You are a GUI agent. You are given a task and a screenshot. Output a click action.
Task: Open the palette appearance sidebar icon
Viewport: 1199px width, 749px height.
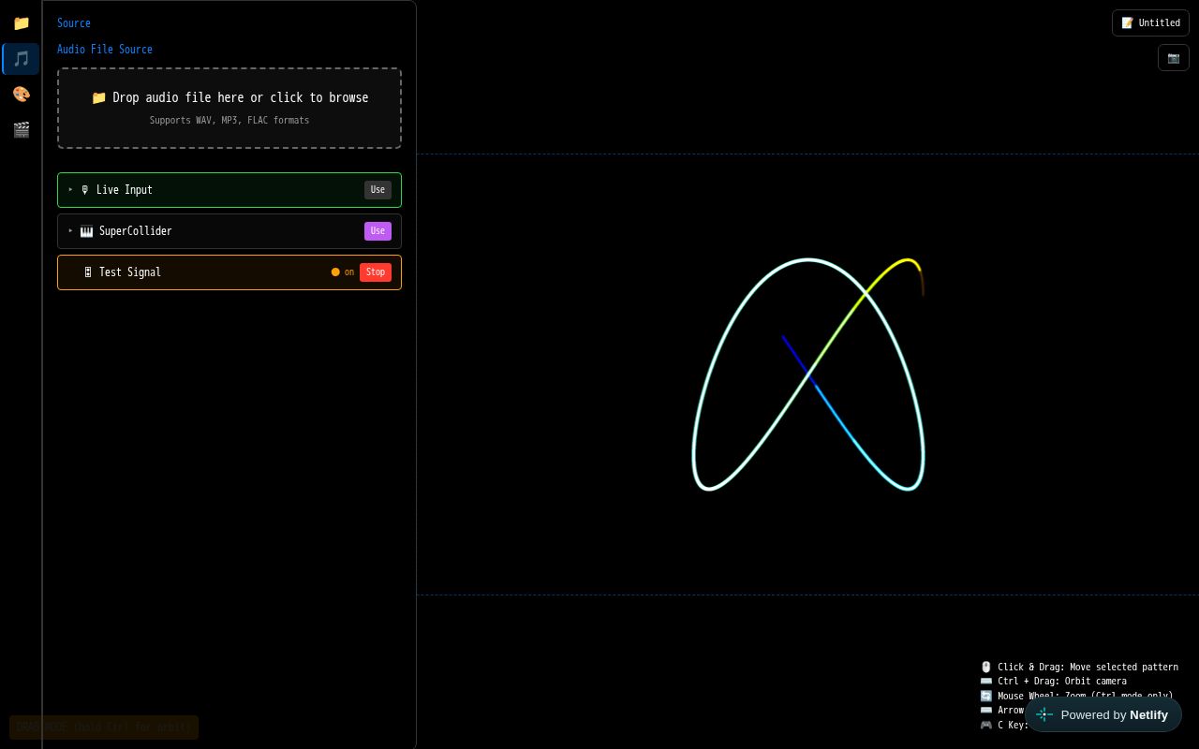click(21, 94)
